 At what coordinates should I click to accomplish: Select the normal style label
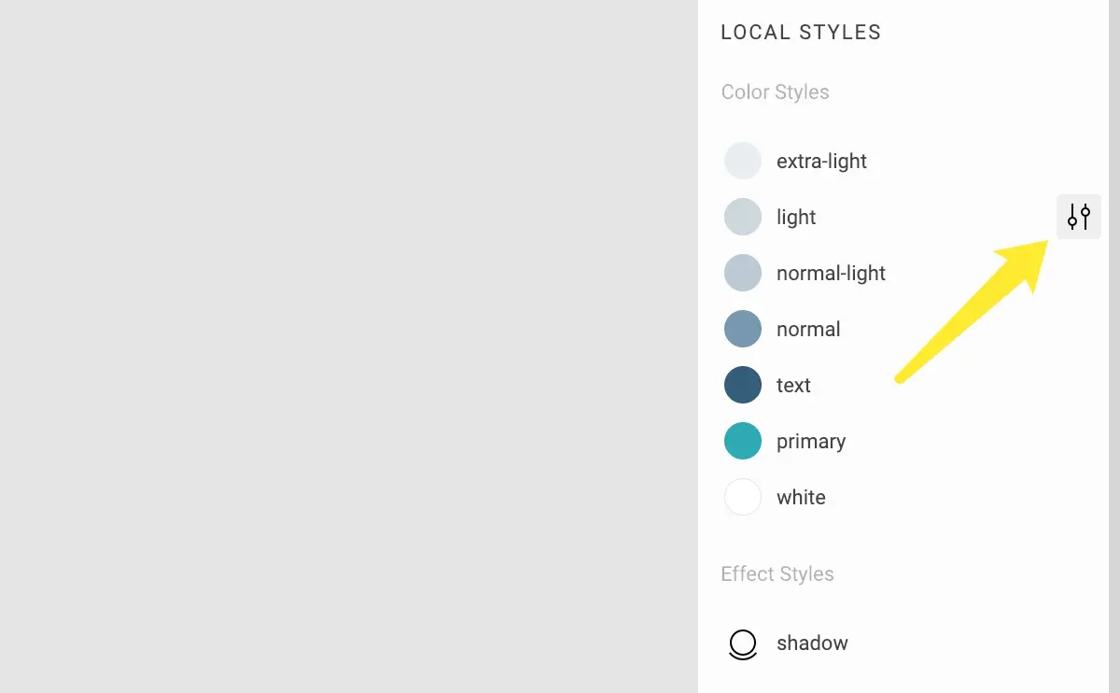808,330
